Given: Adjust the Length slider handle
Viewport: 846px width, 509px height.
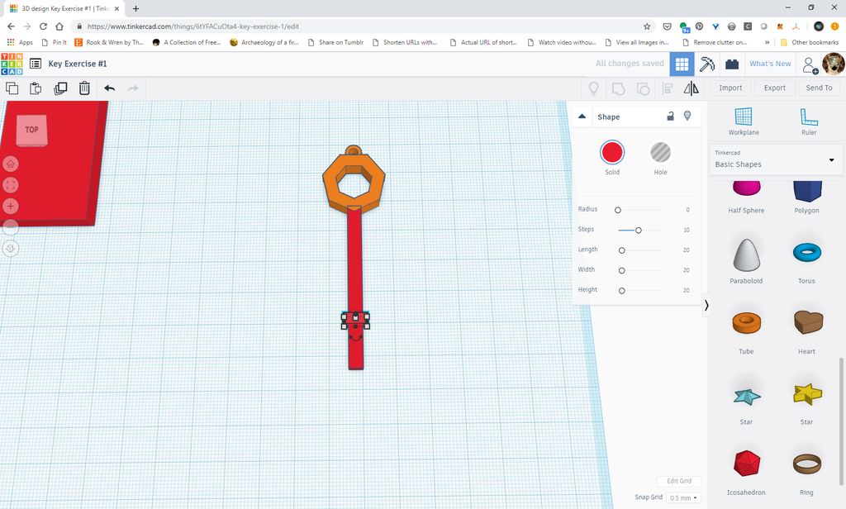Looking at the screenshot, I should tap(621, 250).
